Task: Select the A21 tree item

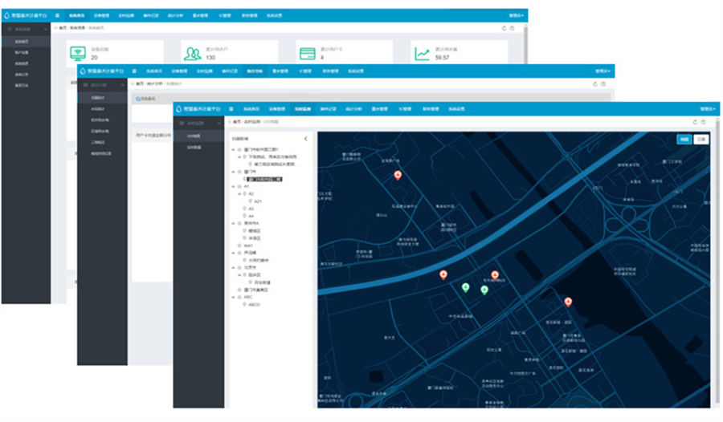Action: 257,201
